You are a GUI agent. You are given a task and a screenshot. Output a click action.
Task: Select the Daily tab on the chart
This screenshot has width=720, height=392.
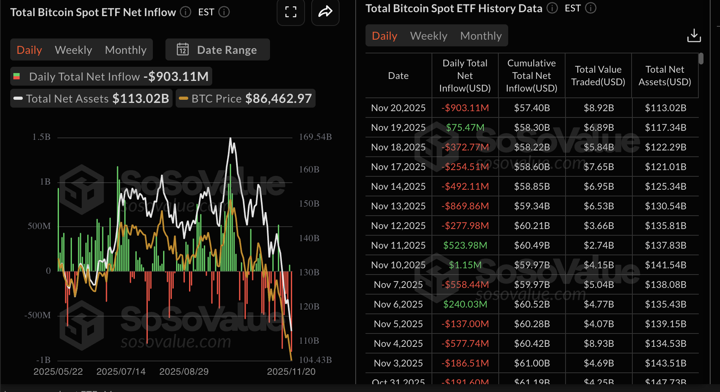[29, 49]
